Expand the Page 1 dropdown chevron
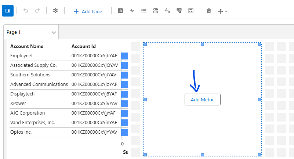The image size is (294, 159). click(x=54, y=33)
